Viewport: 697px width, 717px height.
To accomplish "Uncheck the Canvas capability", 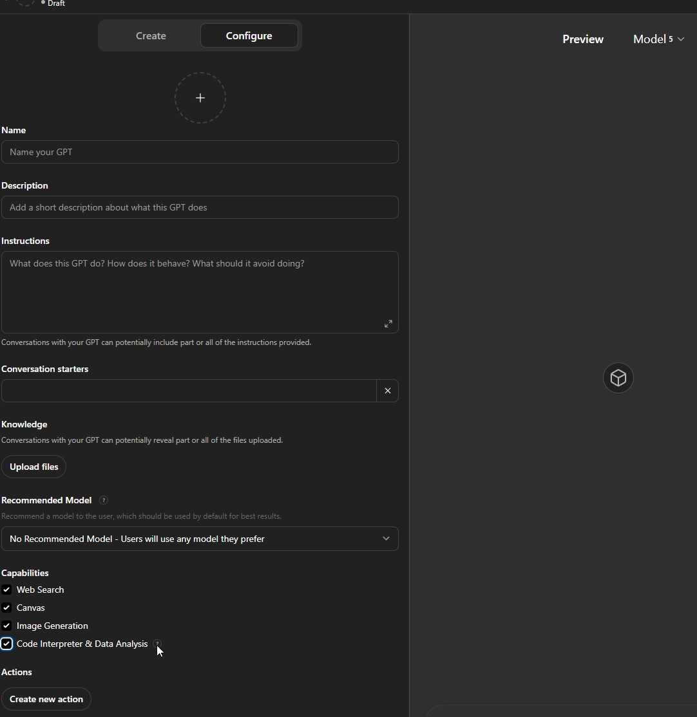I will coord(6,608).
